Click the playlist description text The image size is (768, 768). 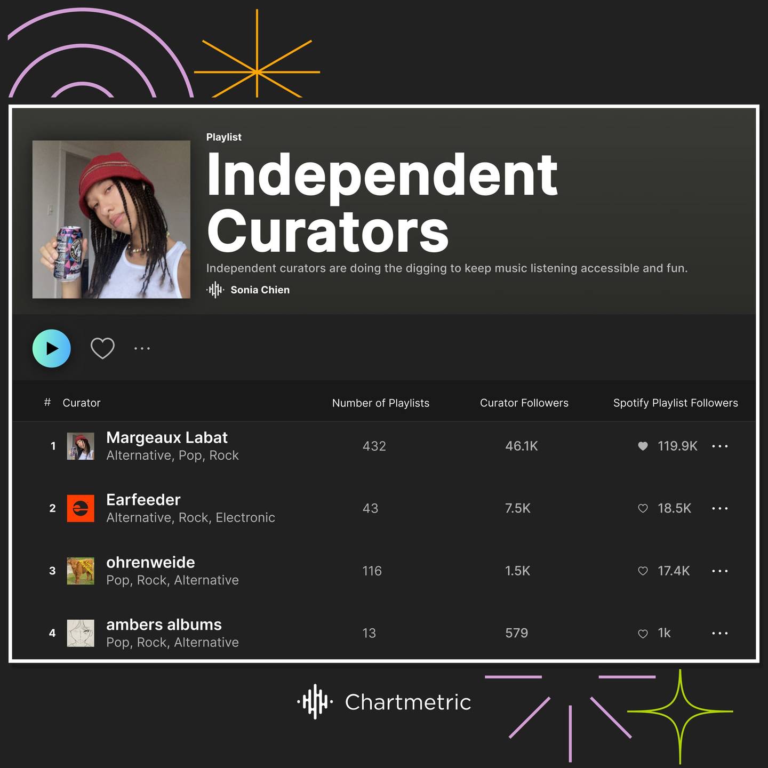(447, 268)
